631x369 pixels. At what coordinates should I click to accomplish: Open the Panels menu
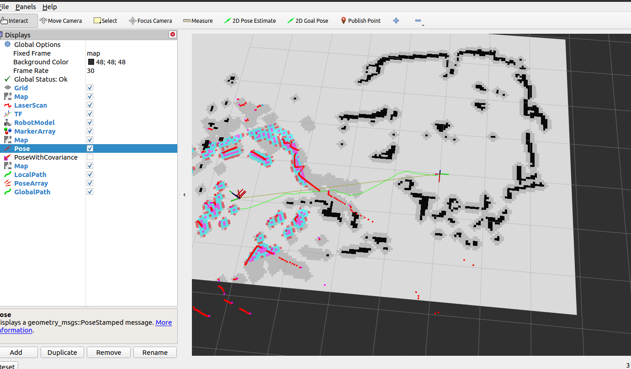(26, 7)
